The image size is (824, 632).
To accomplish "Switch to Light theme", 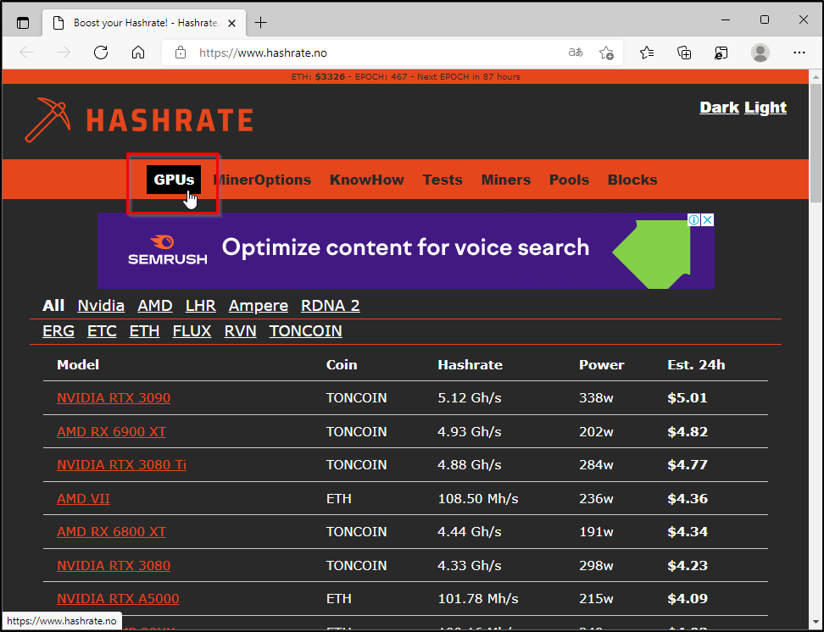I will [766, 108].
